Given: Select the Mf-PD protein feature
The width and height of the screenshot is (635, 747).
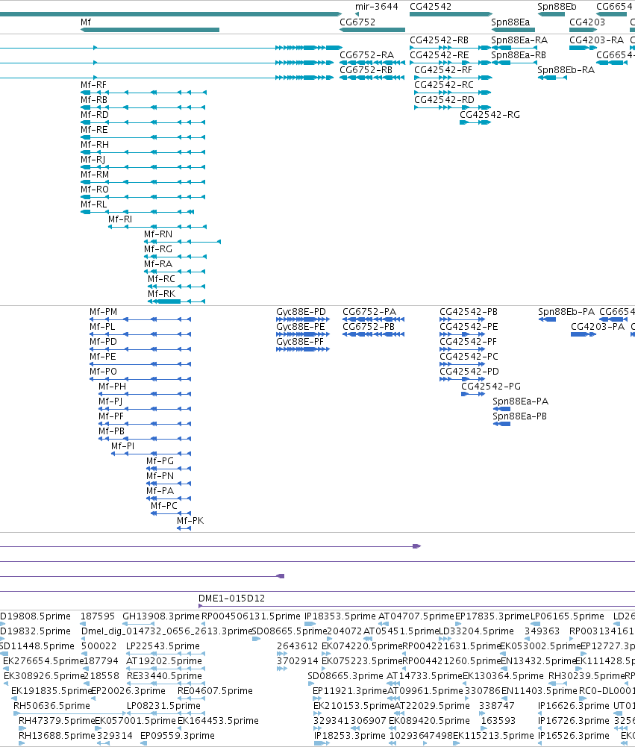Looking at the screenshot, I should (140, 349).
